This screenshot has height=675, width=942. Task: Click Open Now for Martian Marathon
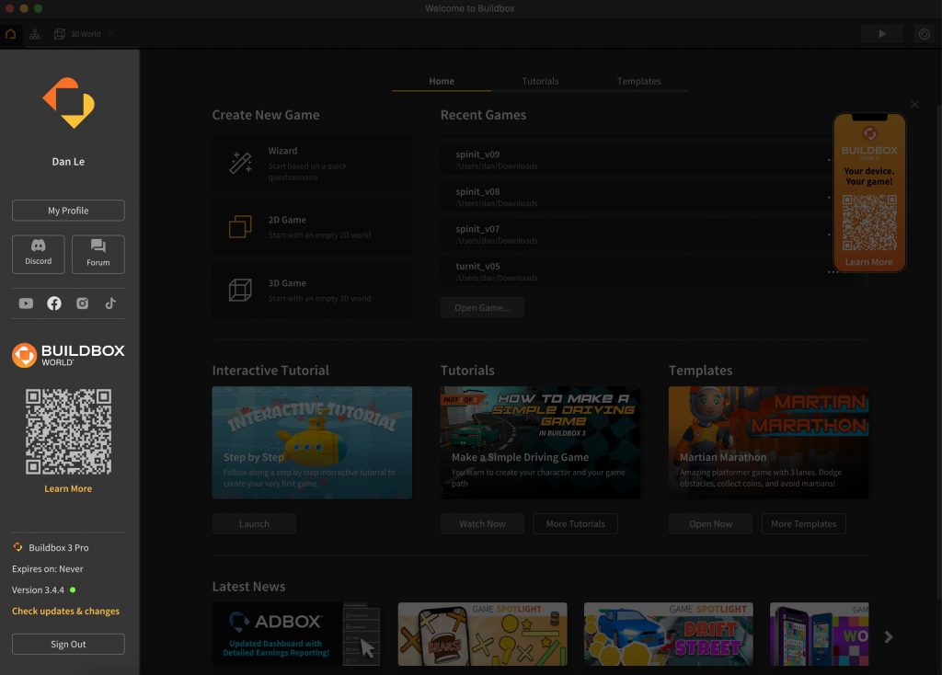pyautogui.click(x=711, y=523)
